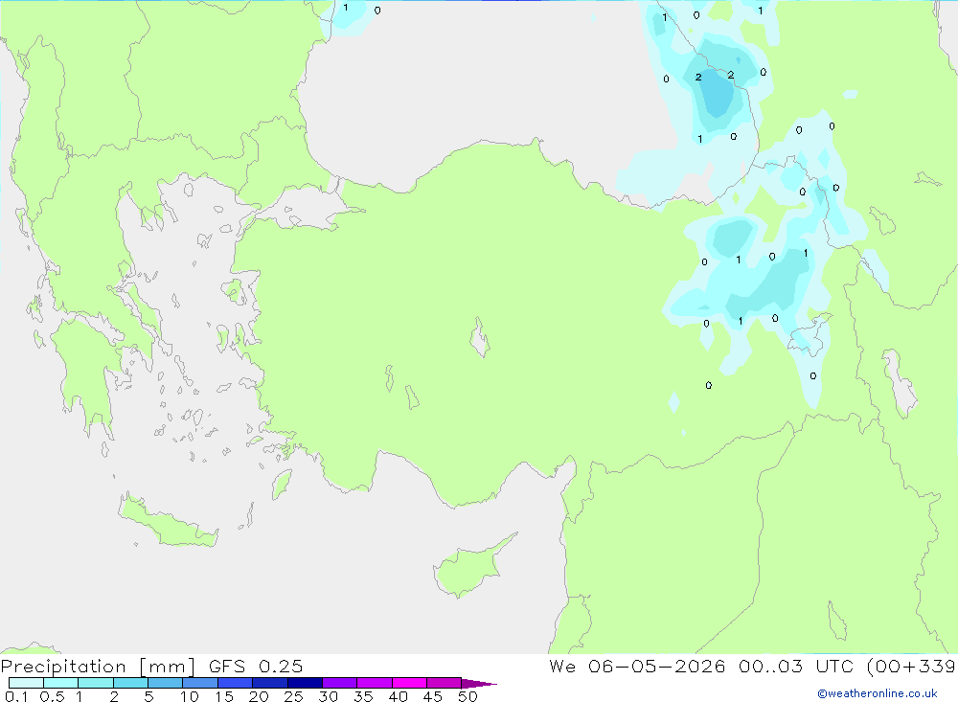Click the '0.1' legend scale label
958x702 pixels.
point(16,696)
